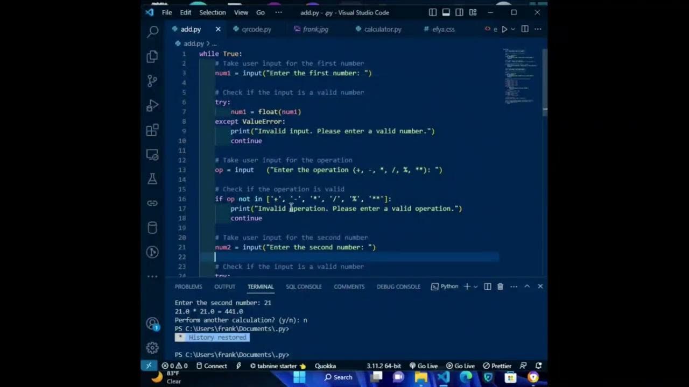Viewport: 689px width, 387px height.
Task: Open the PROBLEMS panel tab
Action: click(188, 286)
